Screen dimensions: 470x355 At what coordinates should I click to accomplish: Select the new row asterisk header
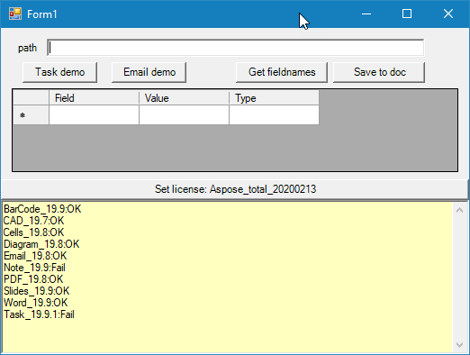point(32,115)
